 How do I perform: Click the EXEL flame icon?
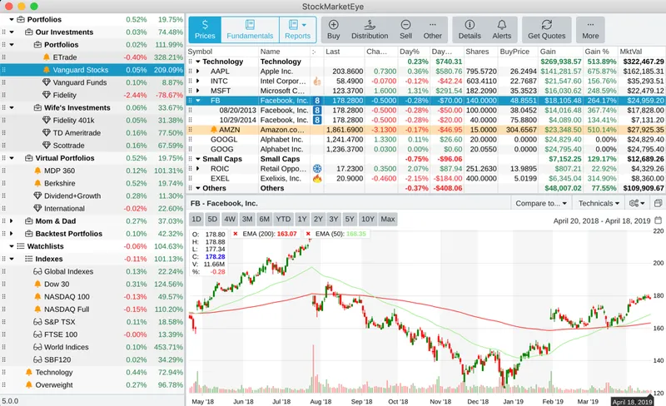(x=317, y=178)
